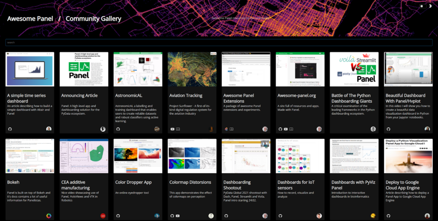The height and width of the screenshot is (221, 438).
Task: Click GitHub icon on Beautiful Dashboard With Panel/Hvplot card
Action: coord(389,129)
